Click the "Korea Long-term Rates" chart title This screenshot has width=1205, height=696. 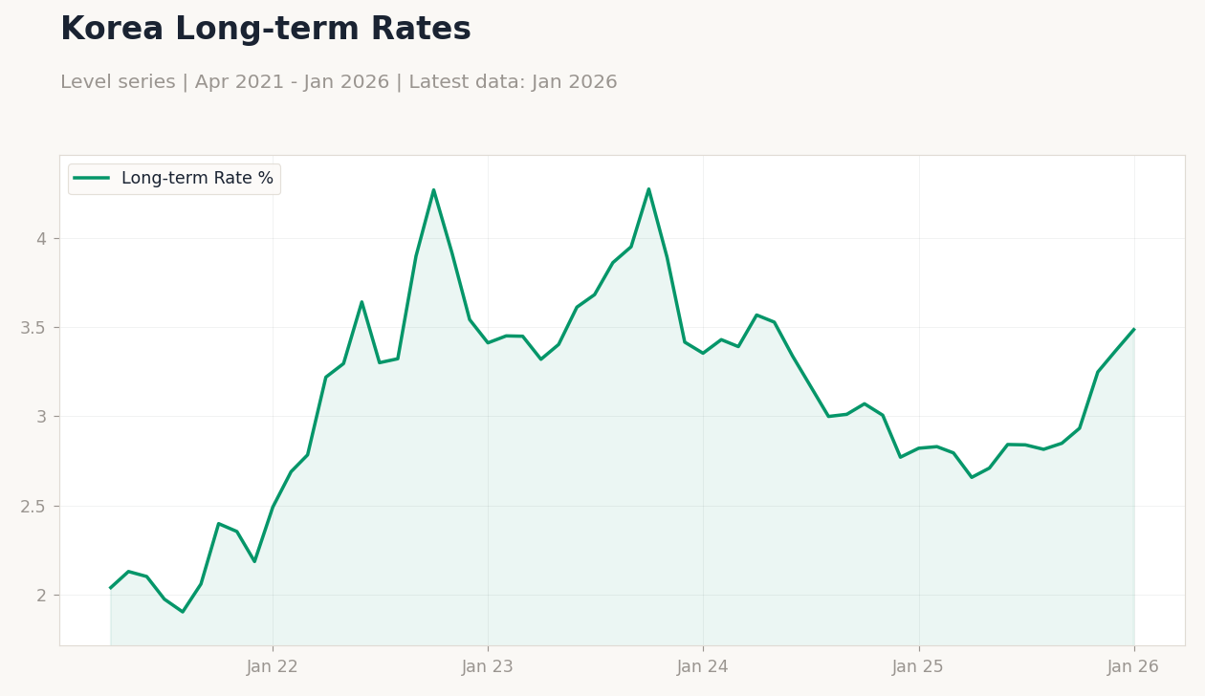click(x=265, y=30)
